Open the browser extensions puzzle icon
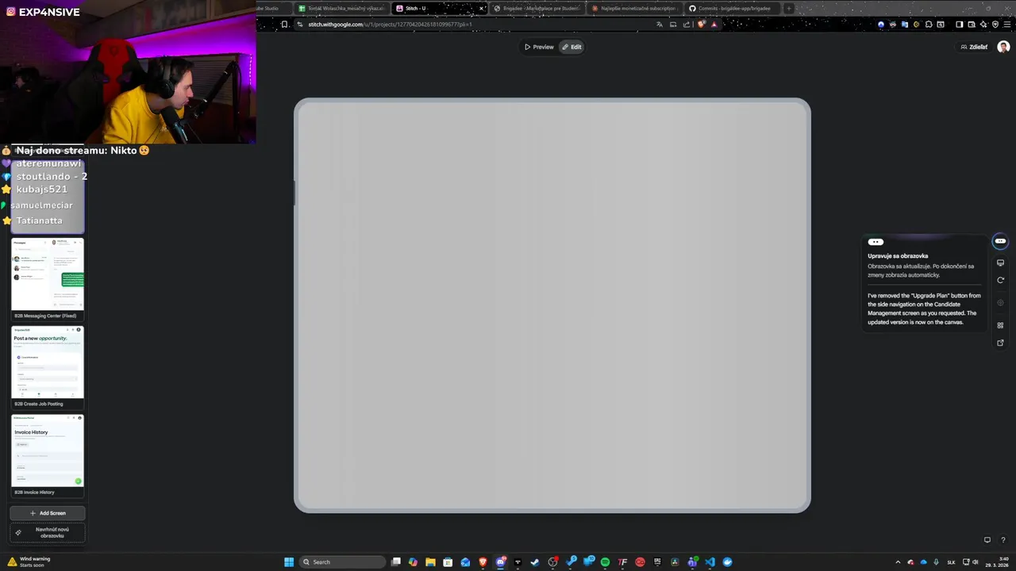This screenshot has height=571, width=1016. pyautogui.click(x=928, y=25)
